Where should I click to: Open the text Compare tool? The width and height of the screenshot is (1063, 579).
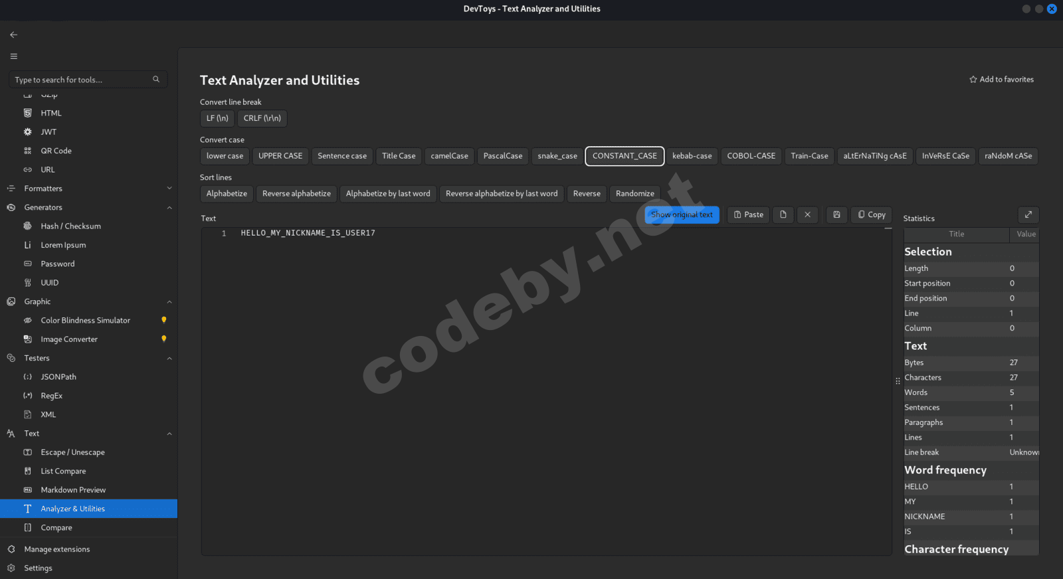click(89, 528)
